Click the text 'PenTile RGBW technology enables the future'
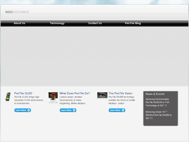Image resolution: width=189 pixels, height=142 pixels. click(122, 100)
